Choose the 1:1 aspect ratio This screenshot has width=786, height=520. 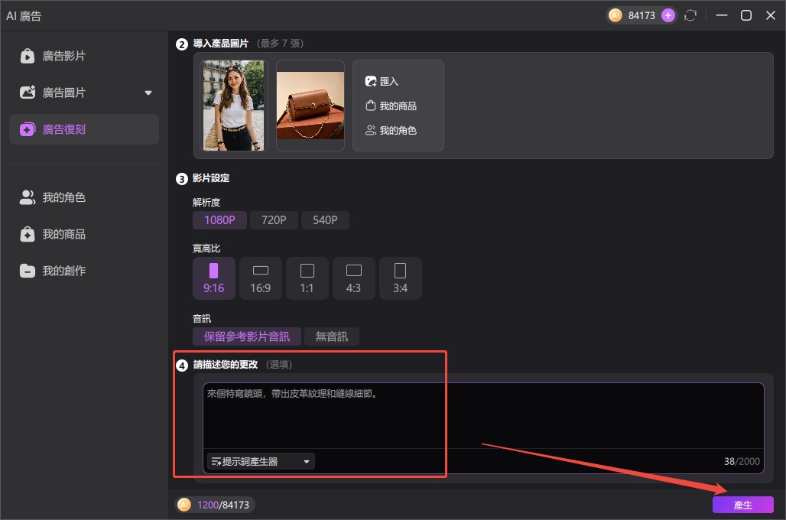click(307, 278)
